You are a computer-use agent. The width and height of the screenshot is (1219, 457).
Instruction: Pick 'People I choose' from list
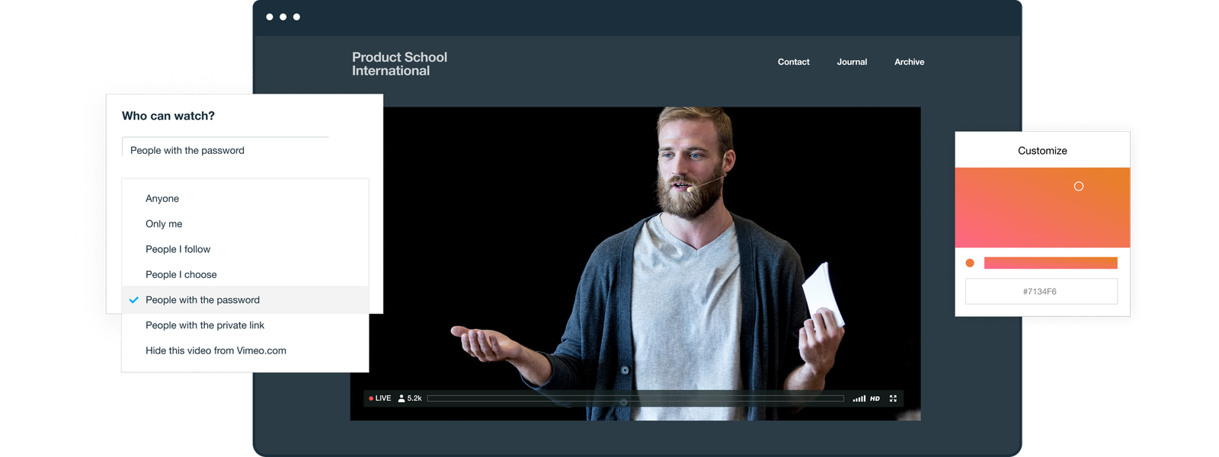click(x=181, y=275)
